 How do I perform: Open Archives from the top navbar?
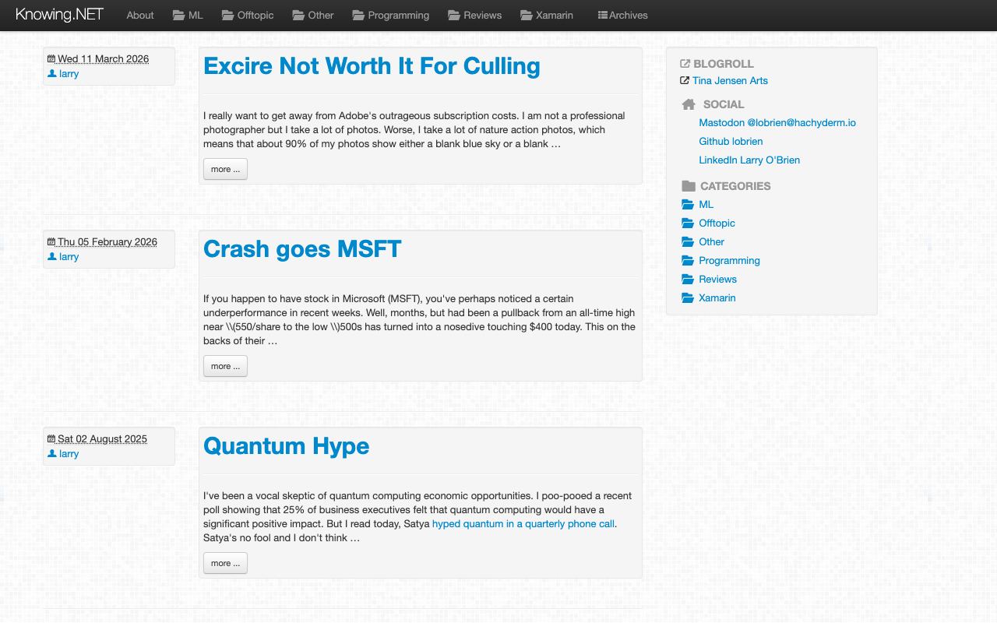(623, 15)
